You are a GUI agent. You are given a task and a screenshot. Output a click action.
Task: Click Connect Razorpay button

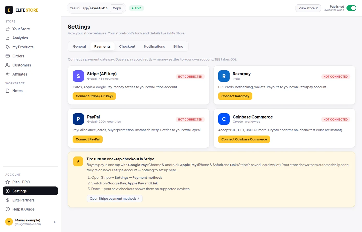235,96
